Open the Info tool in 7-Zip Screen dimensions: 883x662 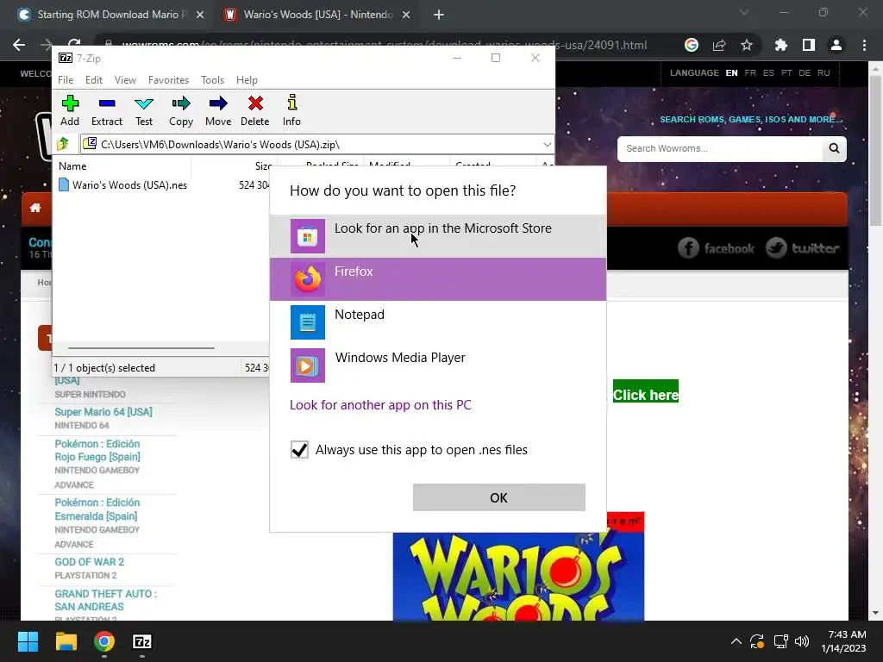pyautogui.click(x=291, y=110)
